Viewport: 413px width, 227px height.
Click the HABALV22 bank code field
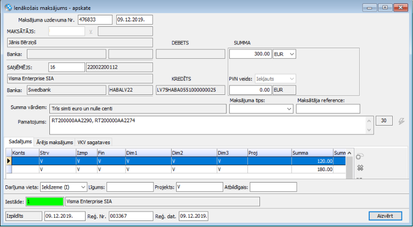pyautogui.click(x=131, y=90)
